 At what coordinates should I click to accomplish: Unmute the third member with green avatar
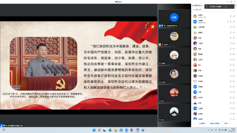pos(230,27)
